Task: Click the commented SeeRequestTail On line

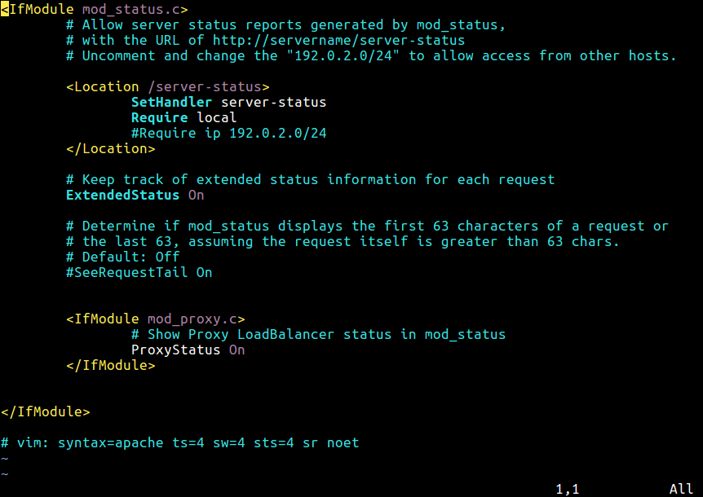Action: (139, 272)
